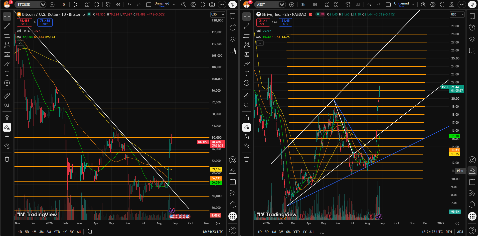Open Fibonacci tools in BTCUSD window

coord(7,35)
